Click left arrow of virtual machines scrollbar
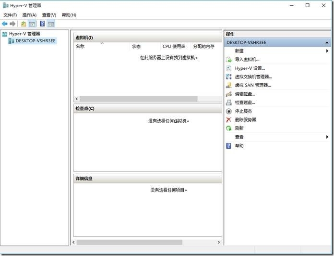 coord(77,99)
